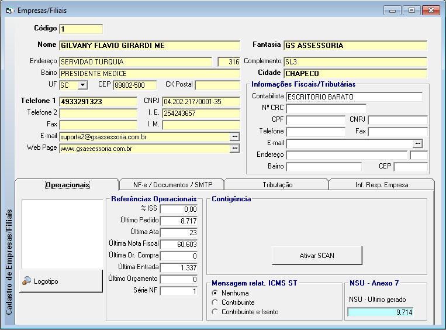This screenshot has height=330, width=446.
Task: Click the ellipsis button beside Contabilista E-mail
Action: click(x=417, y=143)
